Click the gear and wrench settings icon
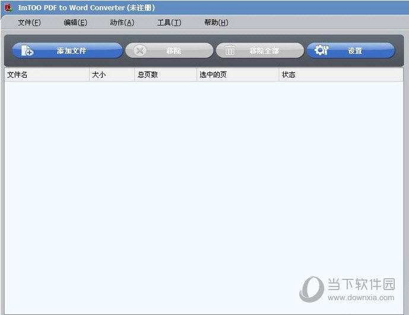The height and width of the screenshot is (315, 409). [x=321, y=50]
